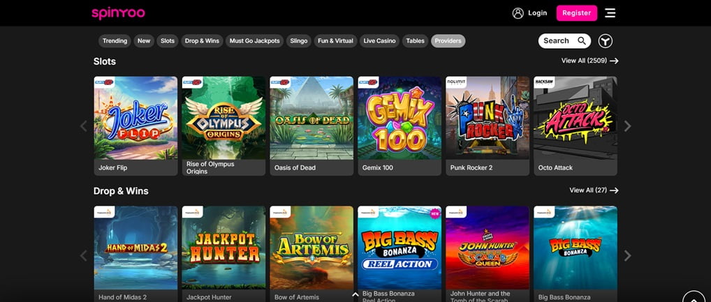Click the magnifying glass search icon
This screenshot has width=711, height=302.
coord(582,41)
